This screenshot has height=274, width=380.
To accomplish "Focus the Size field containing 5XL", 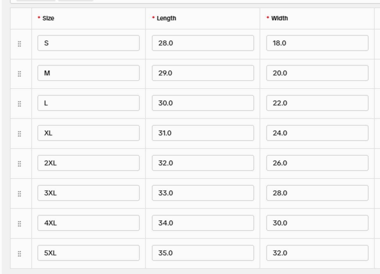I will click(88, 253).
